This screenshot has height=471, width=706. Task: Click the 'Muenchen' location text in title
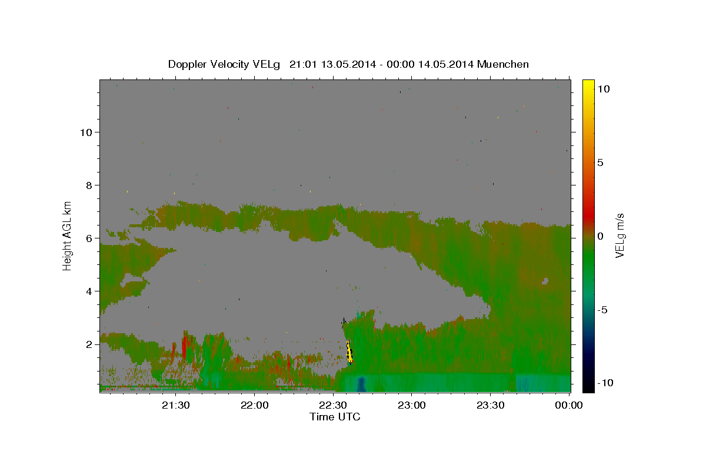point(503,64)
